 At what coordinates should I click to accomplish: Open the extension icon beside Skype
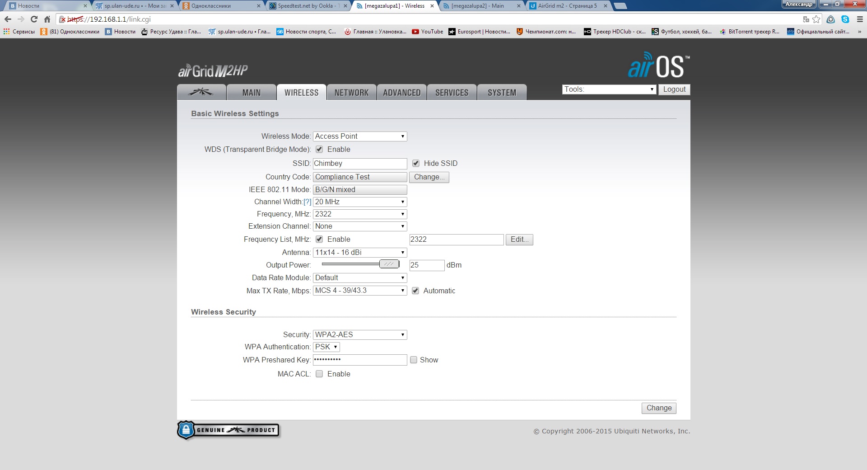click(831, 19)
